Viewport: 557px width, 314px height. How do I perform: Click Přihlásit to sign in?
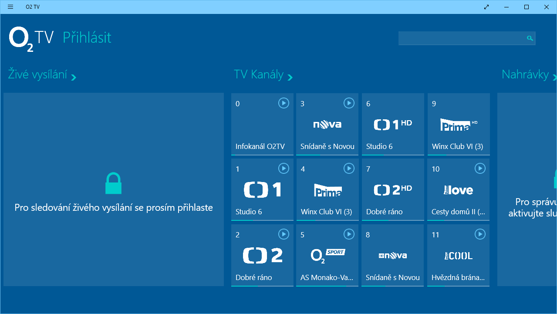click(x=87, y=38)
